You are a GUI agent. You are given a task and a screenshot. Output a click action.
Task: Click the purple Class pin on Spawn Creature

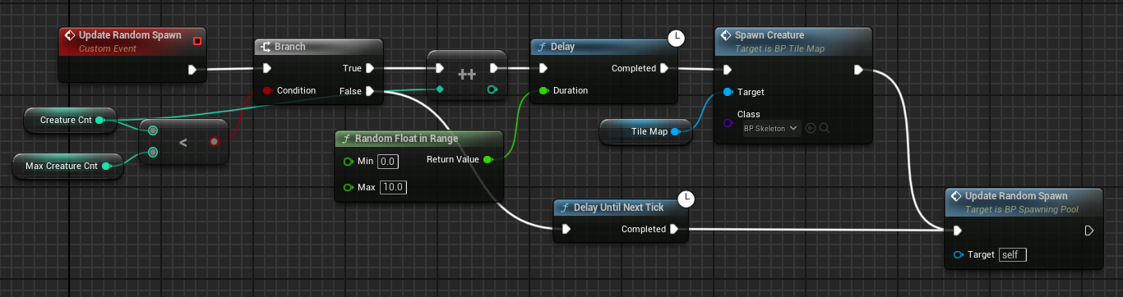pyautogui.click(x=728, y=123)
